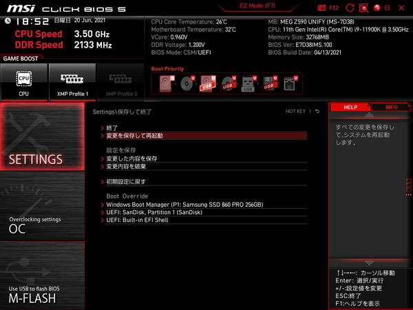Select 初期設定に戻す entry
This screenshot has height=310, width=413.
(x=204, y=182)
